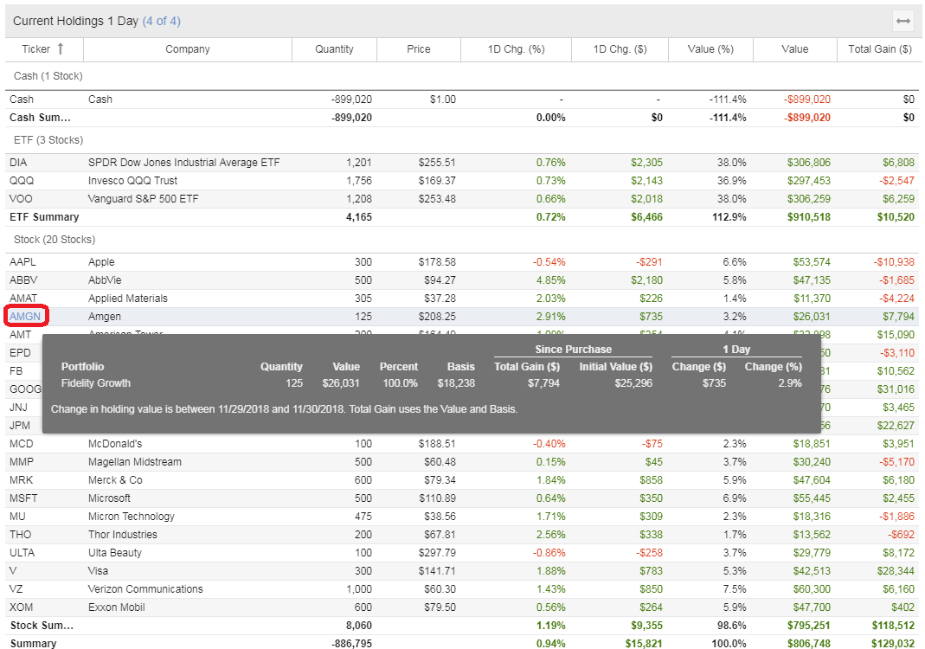Sort holdings by 1D Chg. (%) header

tap(516, 49)
